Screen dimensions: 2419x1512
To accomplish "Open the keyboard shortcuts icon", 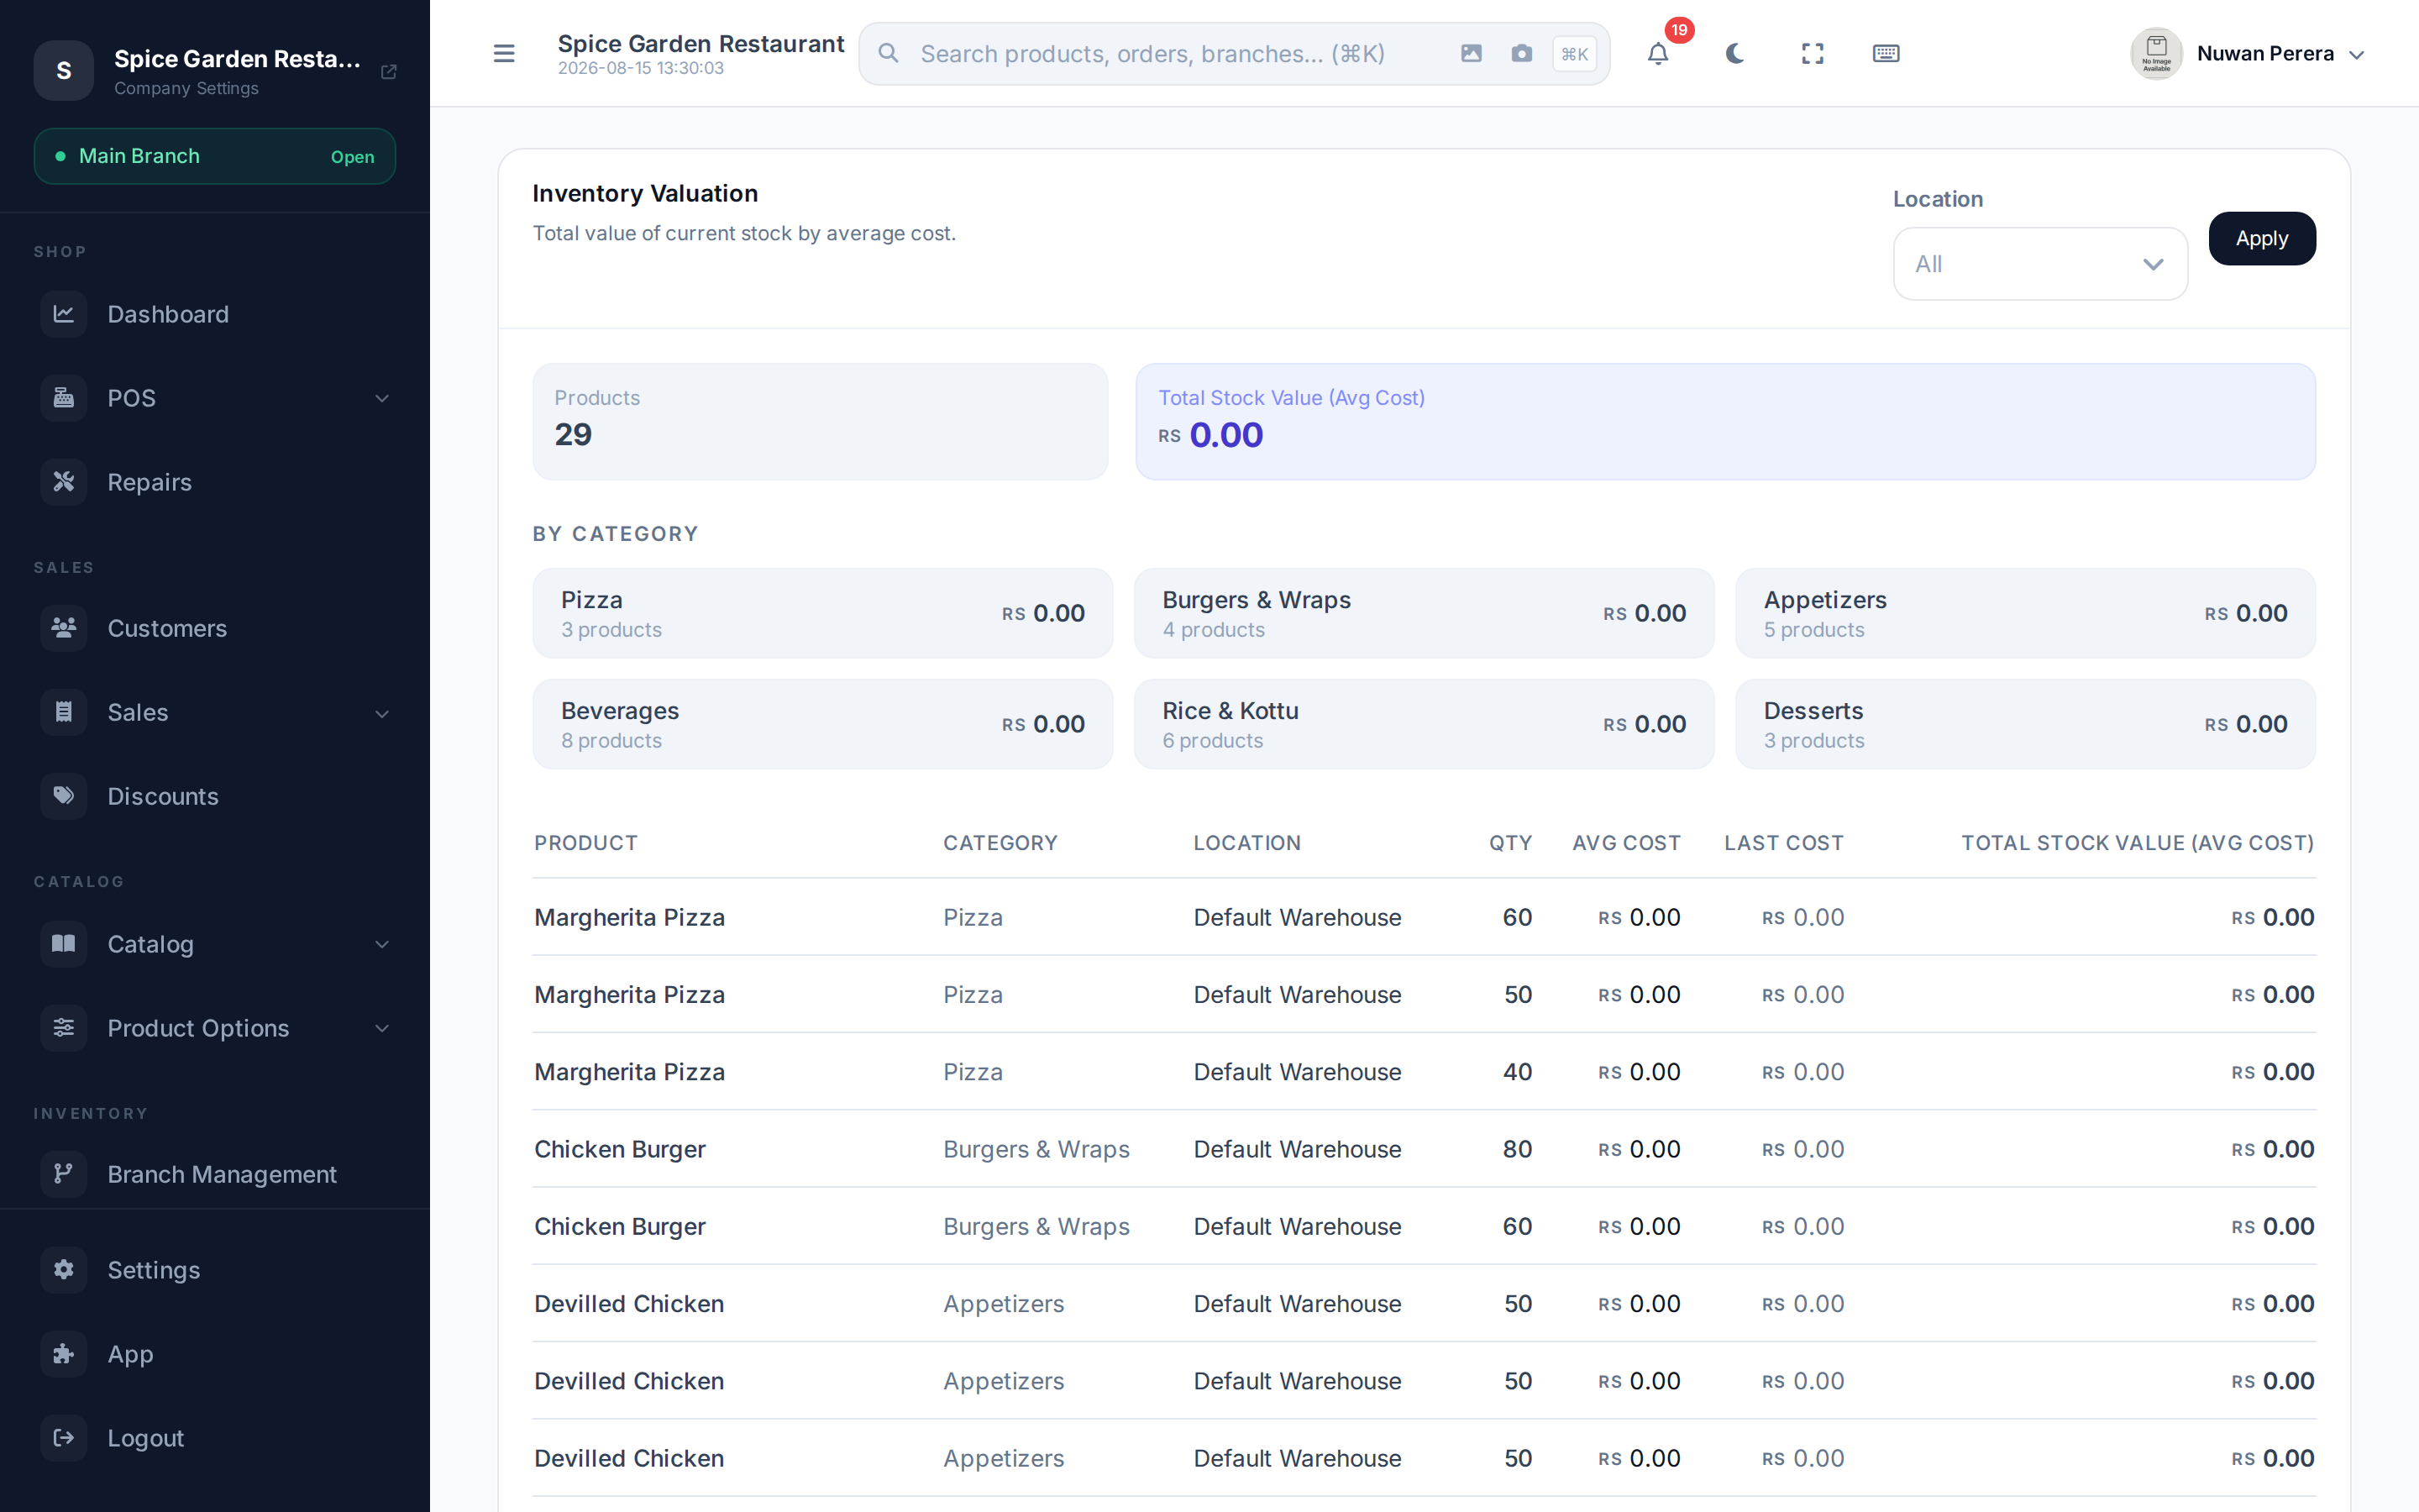I will [1886, 53].
